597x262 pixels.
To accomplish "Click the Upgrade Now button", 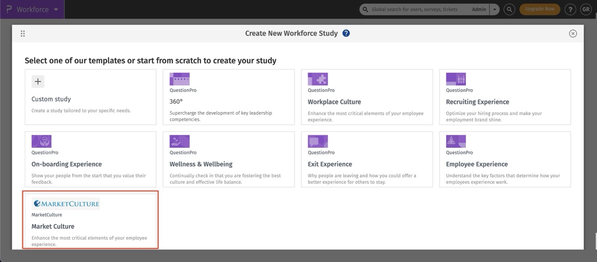I will click(x=540, y=9).
